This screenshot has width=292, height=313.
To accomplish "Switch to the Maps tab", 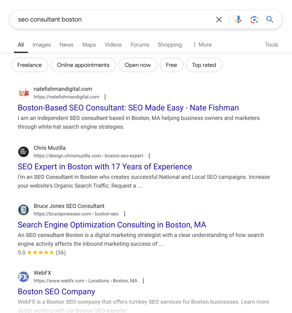I will coord(89,45).
